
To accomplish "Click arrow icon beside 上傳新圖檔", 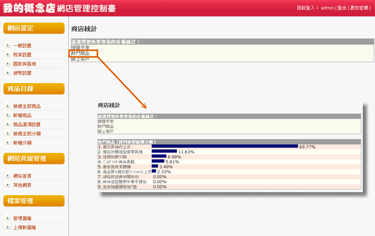I will pyautogui.click(x=8, y=227).
